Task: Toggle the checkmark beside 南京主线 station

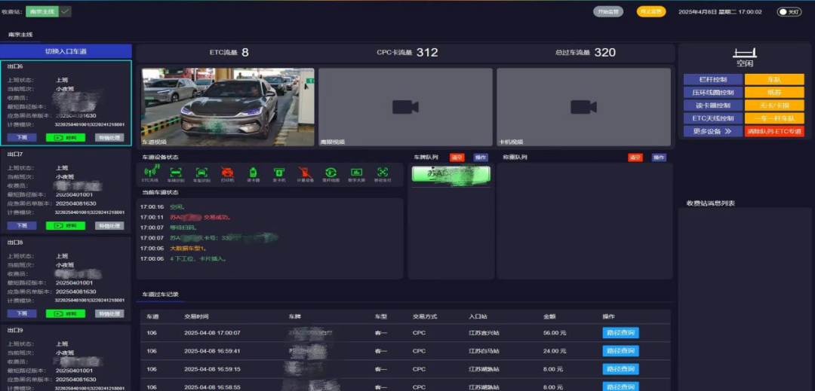Action: click(x=66, y=11)
